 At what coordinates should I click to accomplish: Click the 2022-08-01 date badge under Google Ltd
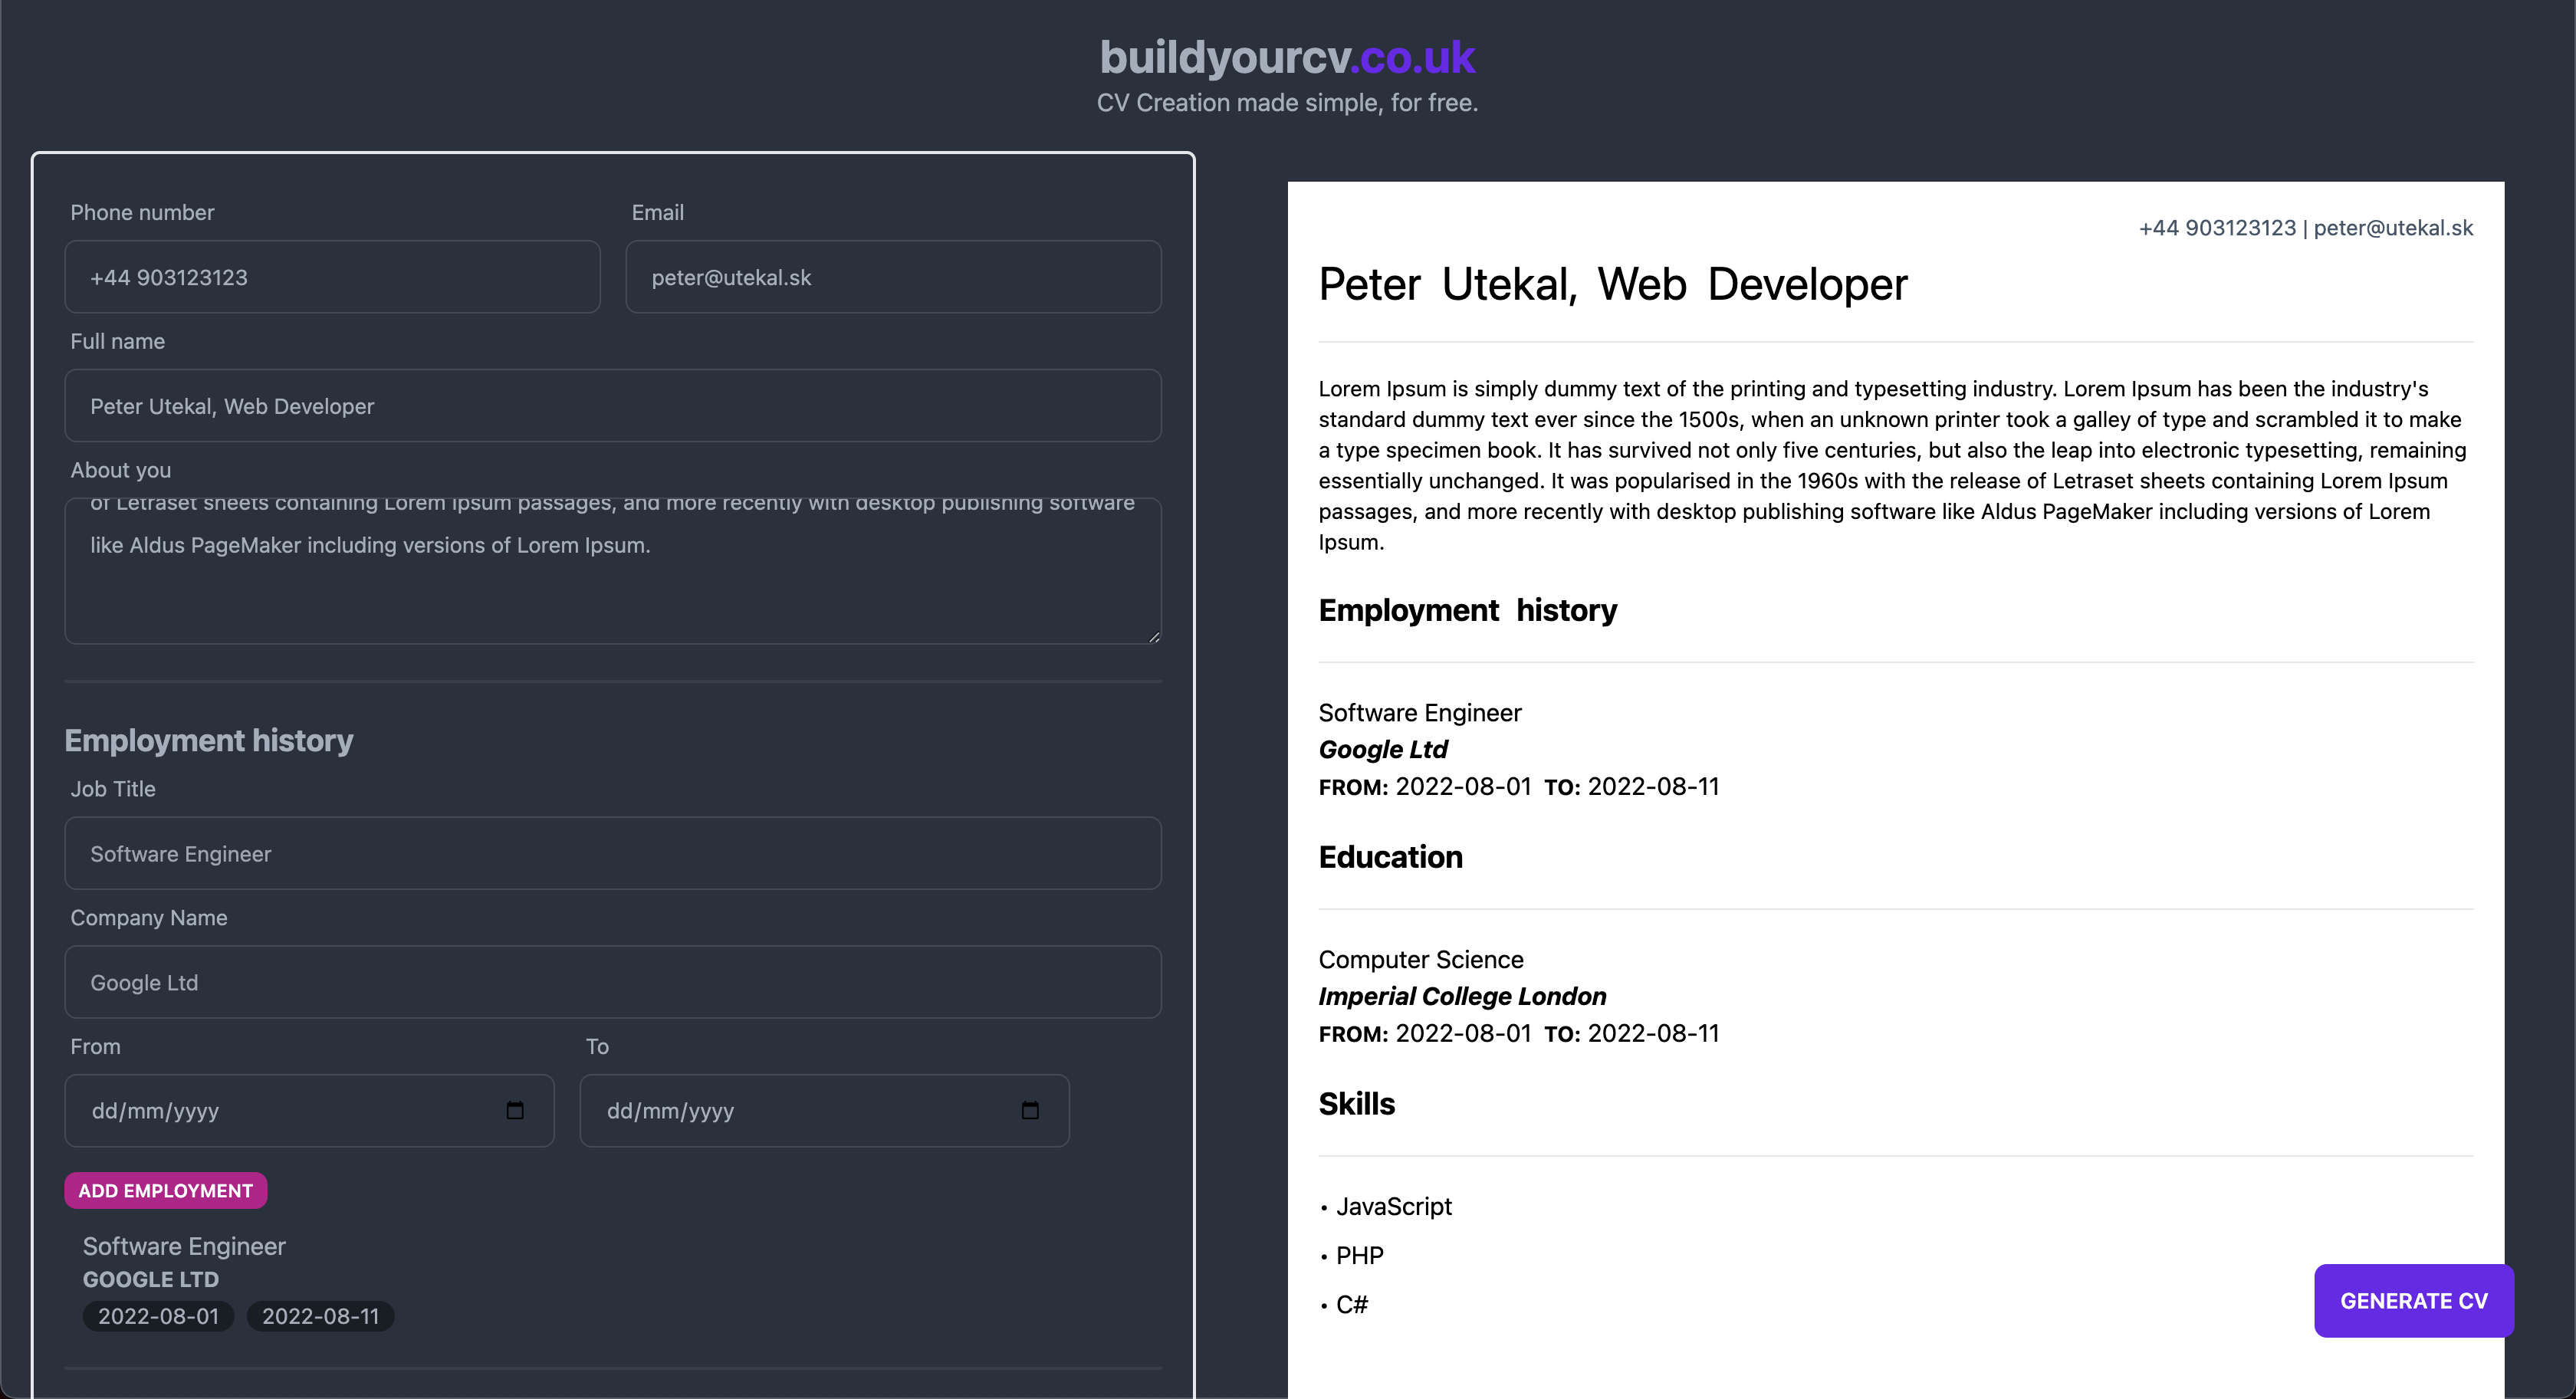tap(158, 1316)
